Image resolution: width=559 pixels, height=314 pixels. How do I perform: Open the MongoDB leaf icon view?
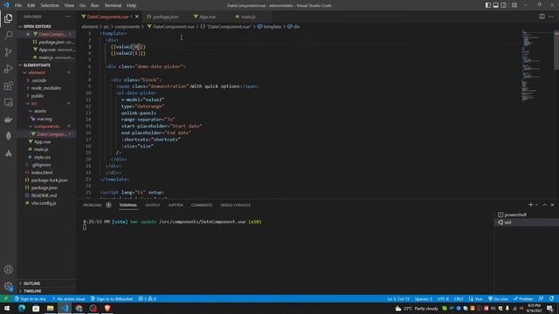8,136
